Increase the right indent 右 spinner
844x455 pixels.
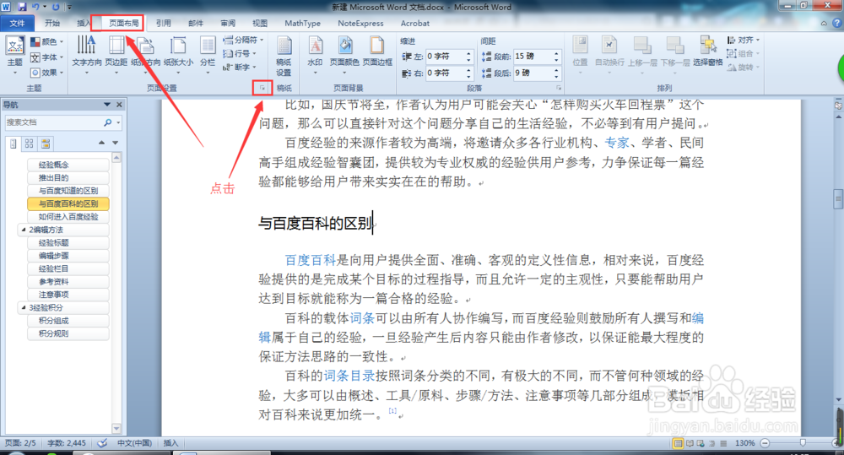pyautogui.click(x=468, y=70)
